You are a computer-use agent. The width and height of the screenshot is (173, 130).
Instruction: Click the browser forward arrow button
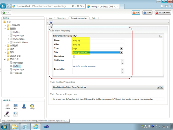click(x=9, y=6)
